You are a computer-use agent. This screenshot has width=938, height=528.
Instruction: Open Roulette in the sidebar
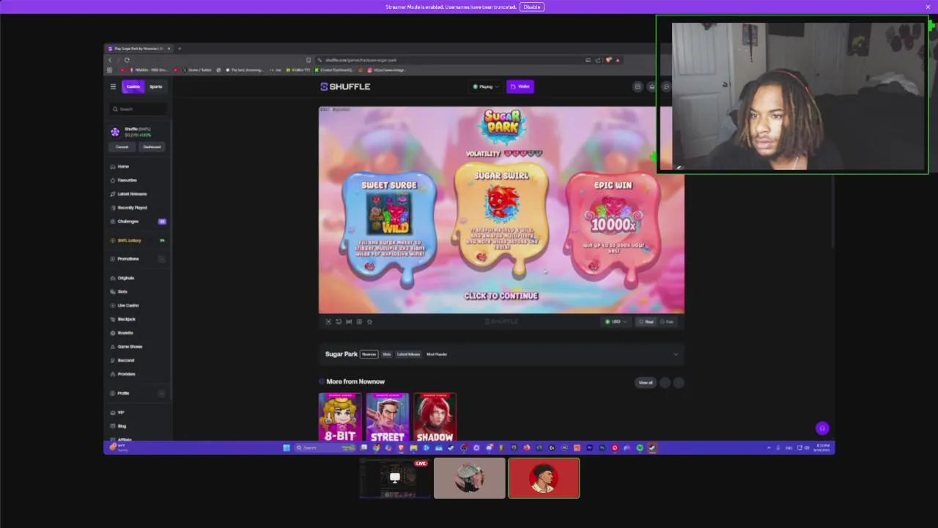(125, 333)
